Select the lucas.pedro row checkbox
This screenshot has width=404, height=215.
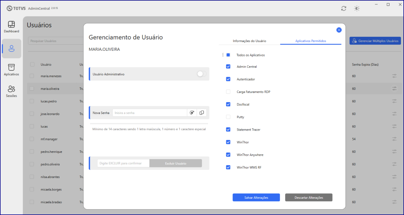[x=32, y=101]
